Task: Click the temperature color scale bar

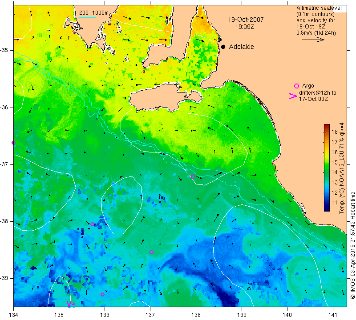Action: pyautogui.click(x=327, y=168)
